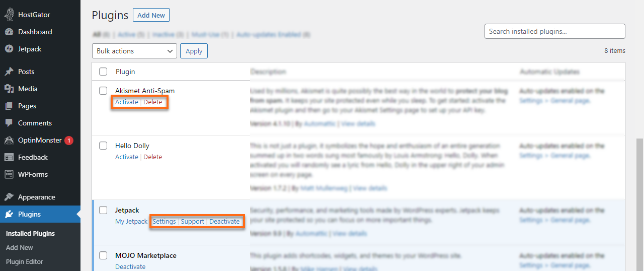
Task: Click the Pages icon in the sidebar
Action: (9, 106)
